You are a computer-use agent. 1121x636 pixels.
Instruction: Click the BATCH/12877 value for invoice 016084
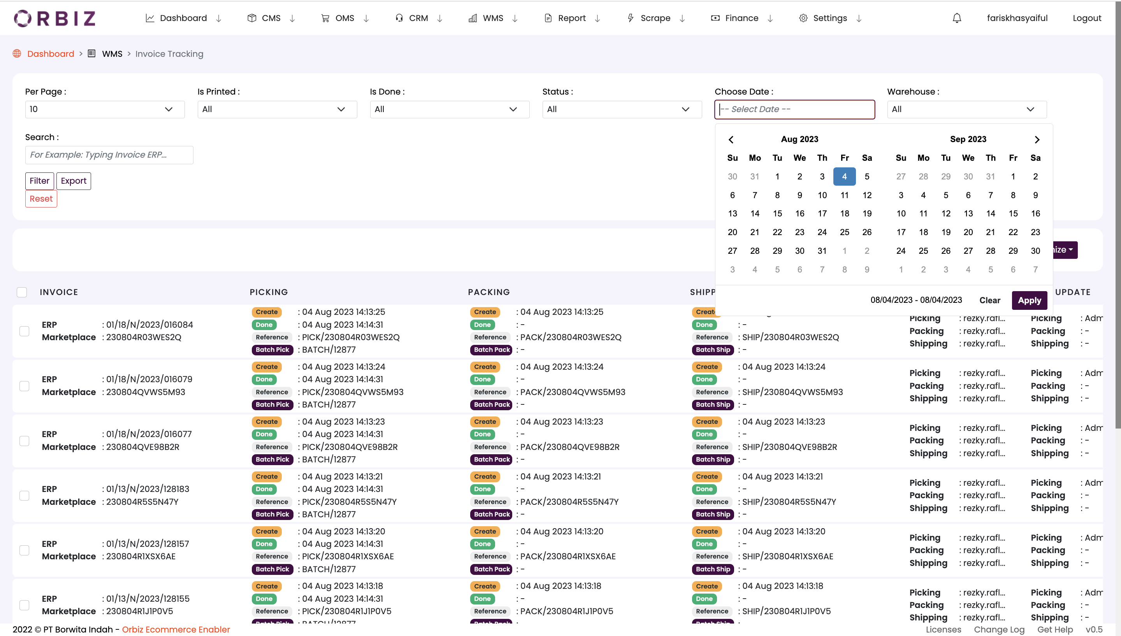[x=329, y=350]
